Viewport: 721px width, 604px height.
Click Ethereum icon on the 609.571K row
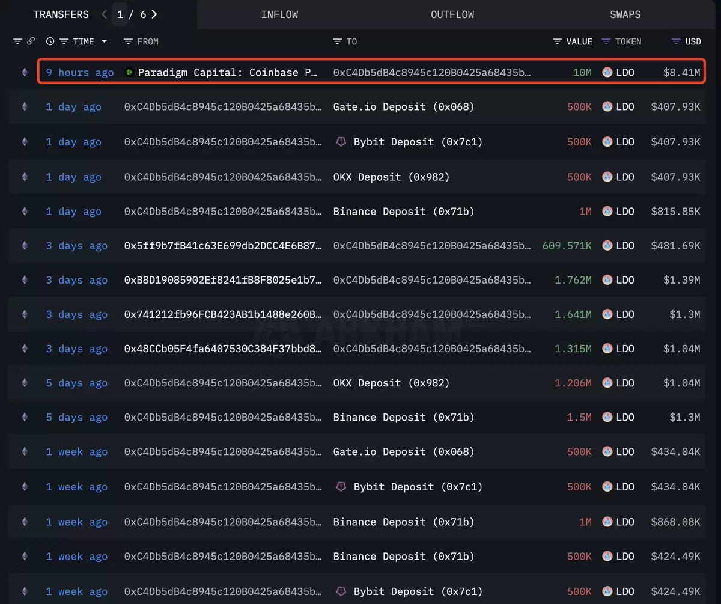[x=25, y=246]
